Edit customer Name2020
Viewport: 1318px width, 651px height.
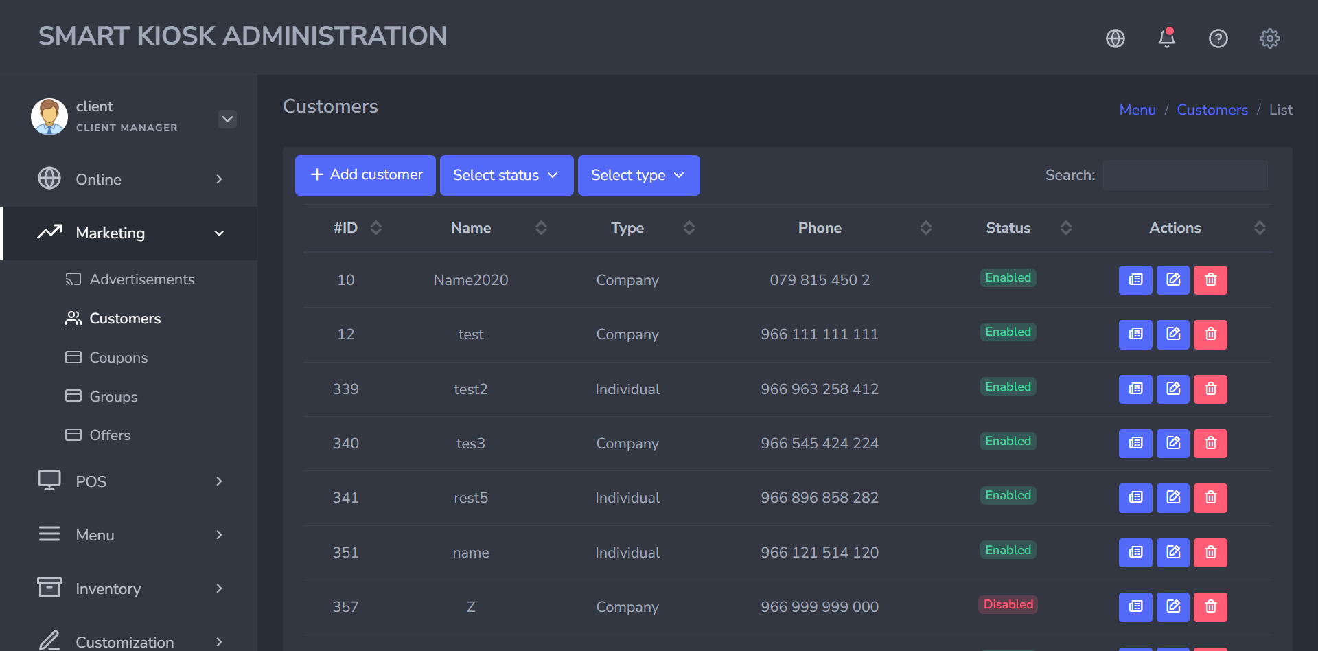tap(1173, 280)
